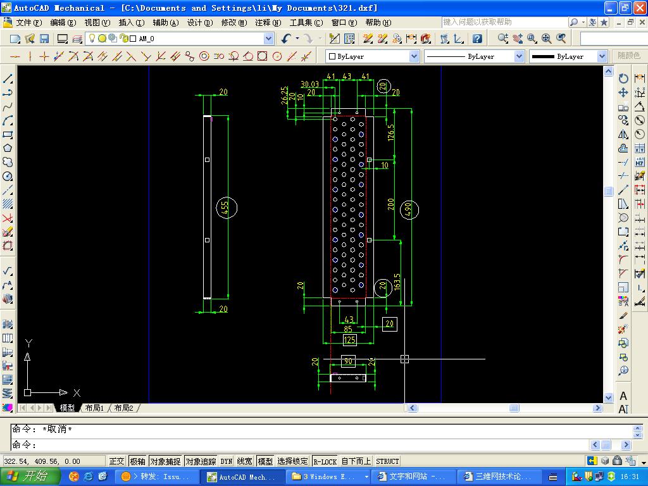Switch to 文字和网站 taskbar window
Viewport: 648px width, 486px height.
coord(413,477)
